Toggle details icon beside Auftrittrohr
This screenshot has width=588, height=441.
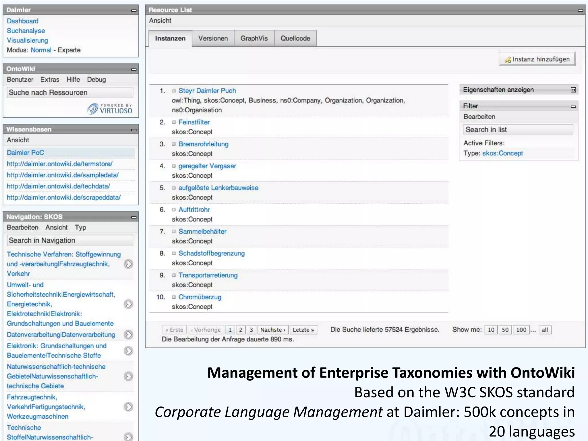tap(174, 210)
